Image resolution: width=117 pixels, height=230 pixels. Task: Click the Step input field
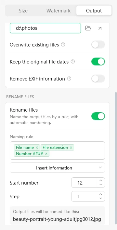tap(84, 196)
